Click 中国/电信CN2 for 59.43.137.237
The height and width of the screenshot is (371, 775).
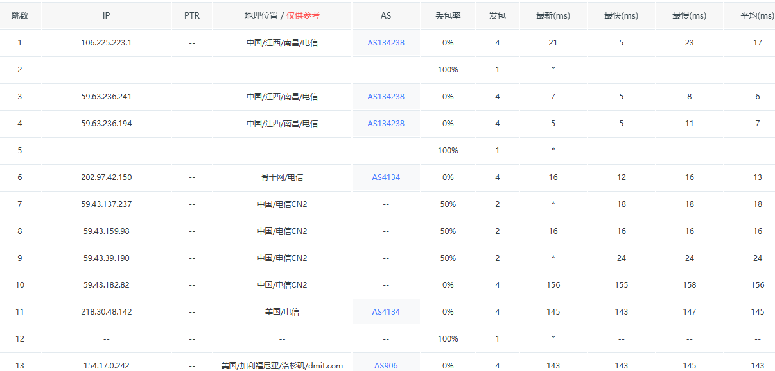pos(283,204)
